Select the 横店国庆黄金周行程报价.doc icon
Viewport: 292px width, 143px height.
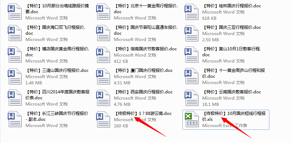tap(15, 55)
